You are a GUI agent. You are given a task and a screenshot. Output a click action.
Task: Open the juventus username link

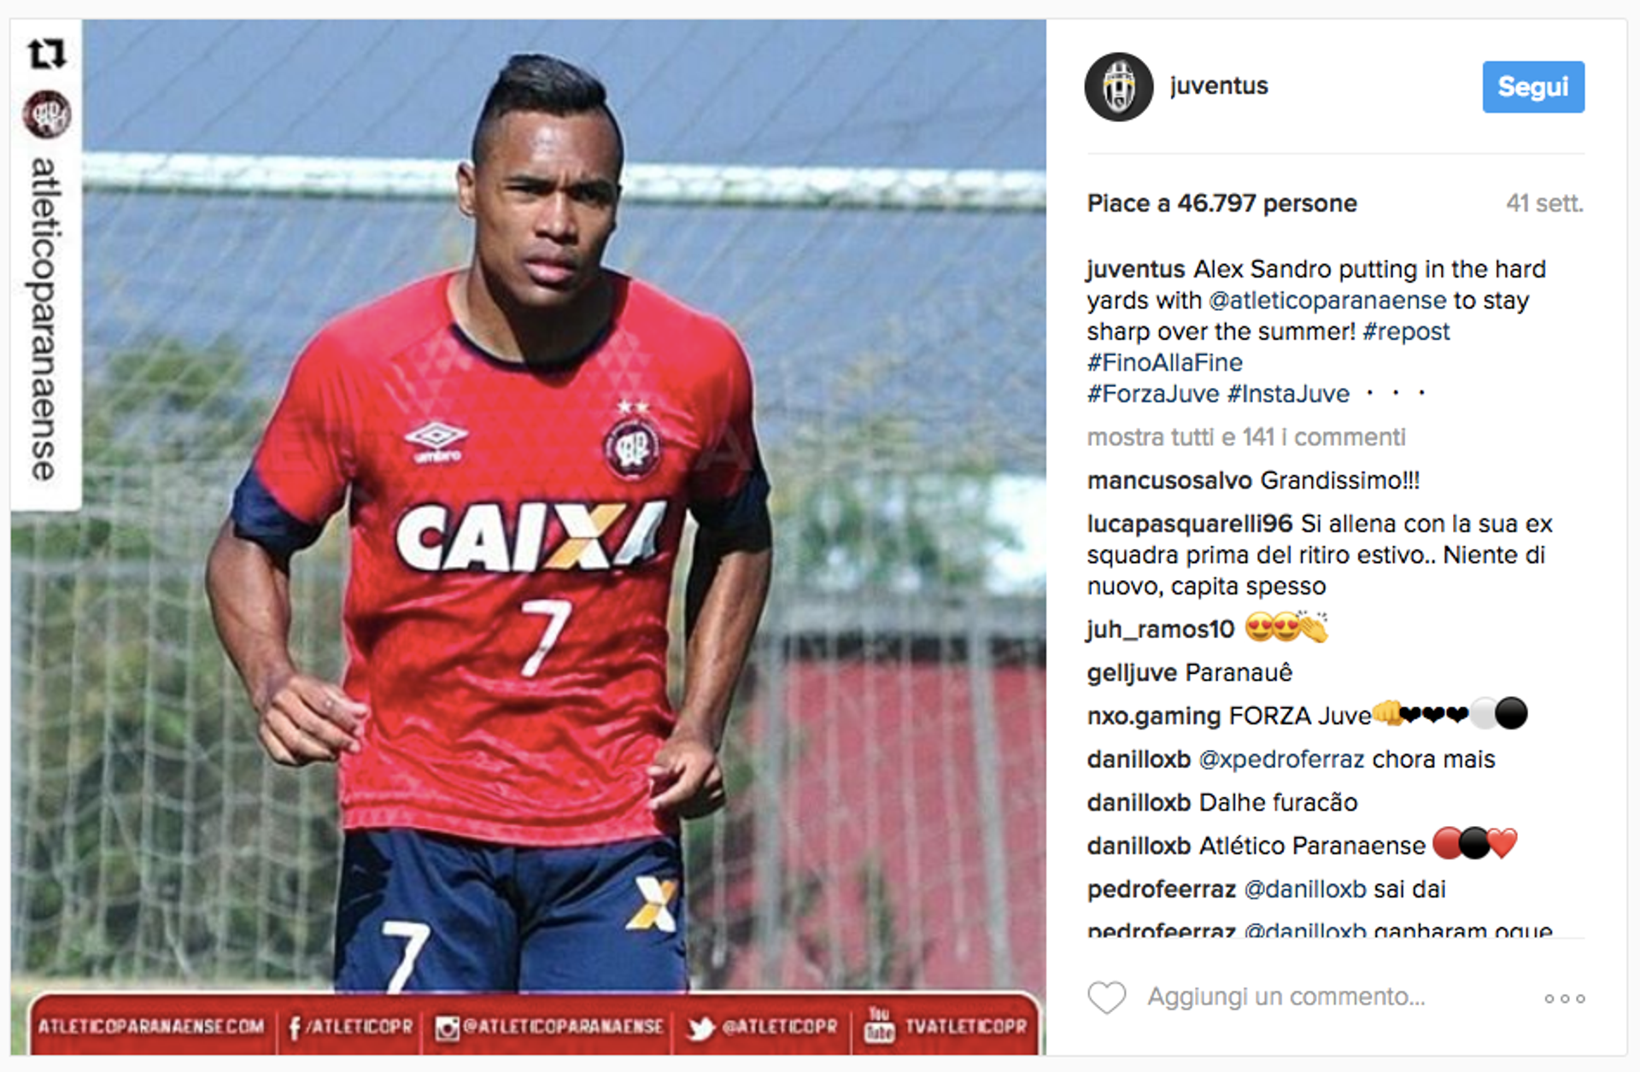click(1219, 85)
